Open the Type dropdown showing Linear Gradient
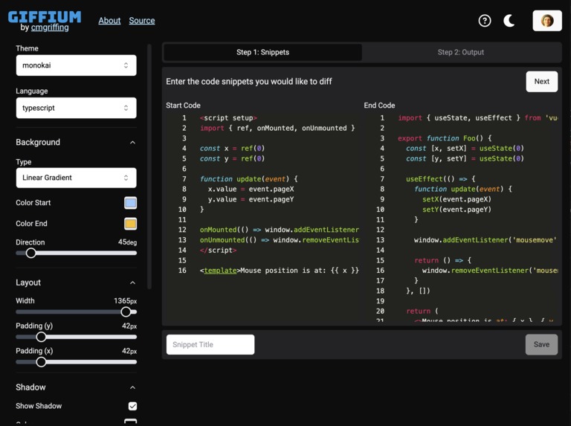 76,178
